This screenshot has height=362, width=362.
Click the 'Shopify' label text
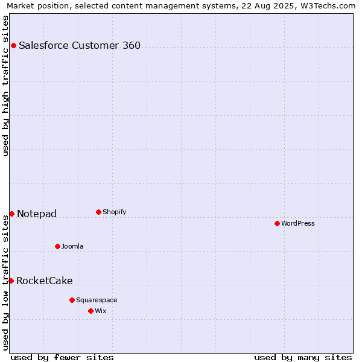(x=114, y=212)
